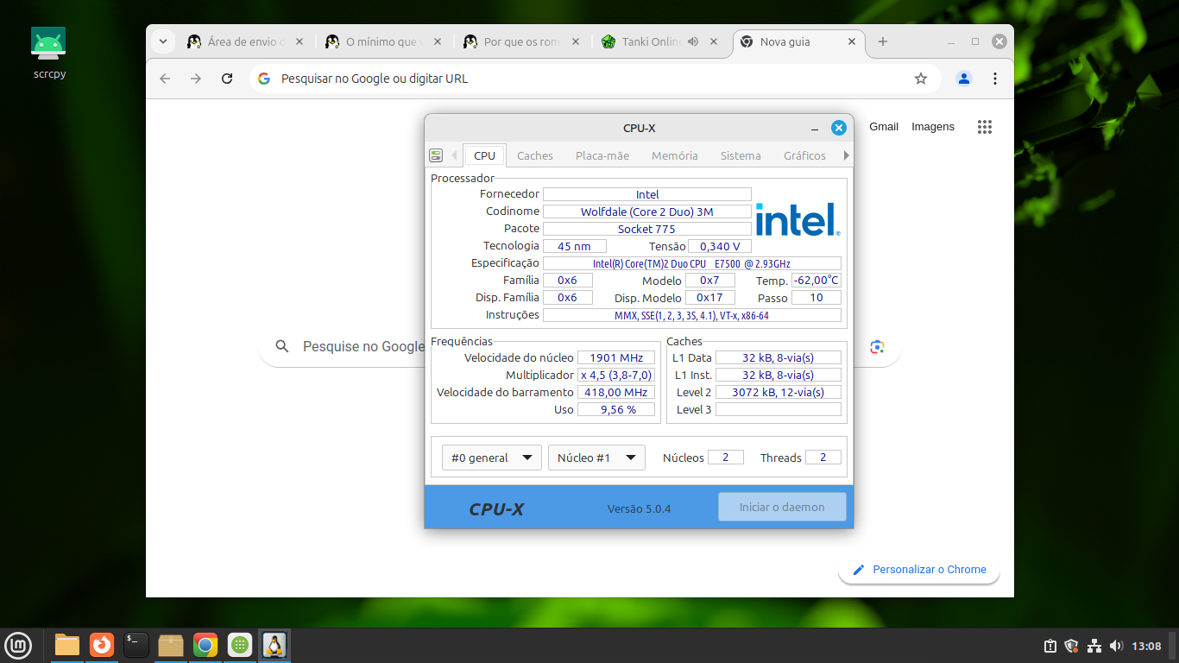This screenshot has height=663, width=1179.
Task: Expand Chrome tab search dropdown
Action: coord(163,41)
